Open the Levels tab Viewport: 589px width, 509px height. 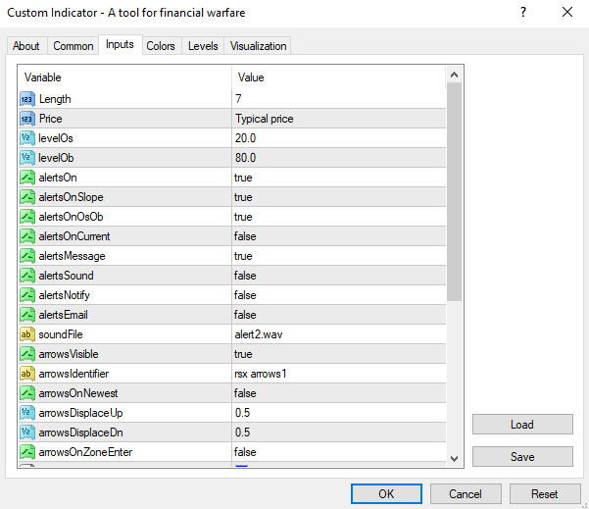(203, 46)
